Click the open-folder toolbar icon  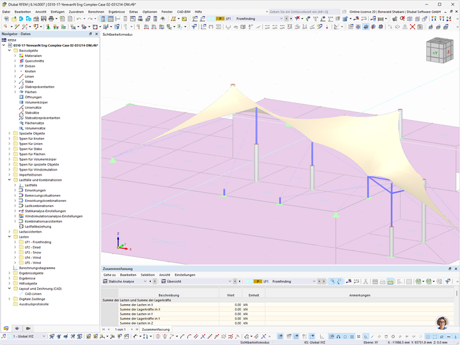[14, 19]
